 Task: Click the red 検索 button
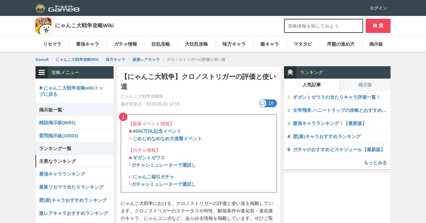(378, 26)
